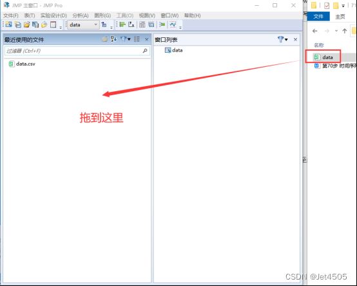Maximize the JMP main window
The image size is (357, 286).
point(275,5)
